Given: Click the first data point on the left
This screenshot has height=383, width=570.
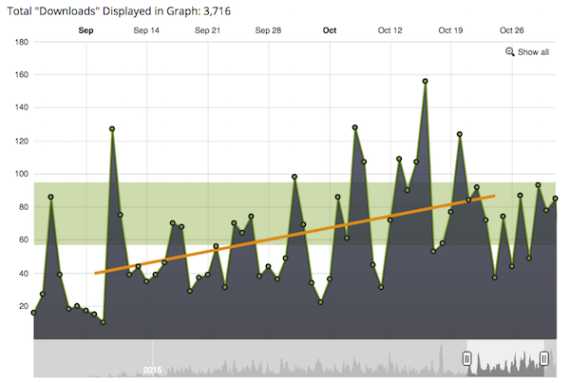Looking at the screenshot, I should point(34,313).
